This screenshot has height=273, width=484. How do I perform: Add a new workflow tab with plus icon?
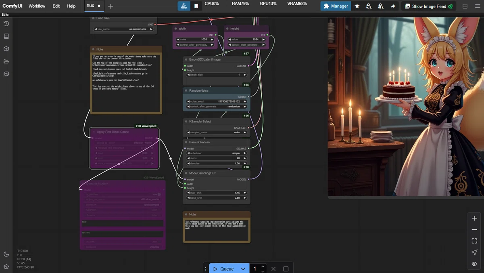point(111,6)
